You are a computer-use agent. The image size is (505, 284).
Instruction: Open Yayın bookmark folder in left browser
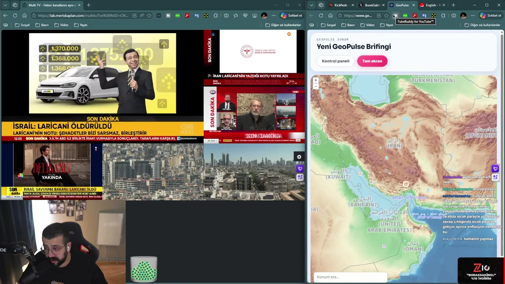(80, 25)
